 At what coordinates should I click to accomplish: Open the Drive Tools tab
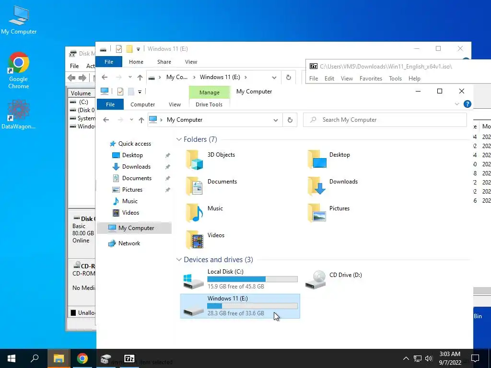click(209, 104)
